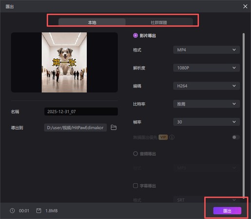Select the 影片導出 radio button
The width and height of the screenshot is (251, 219).
coord(135,36)
